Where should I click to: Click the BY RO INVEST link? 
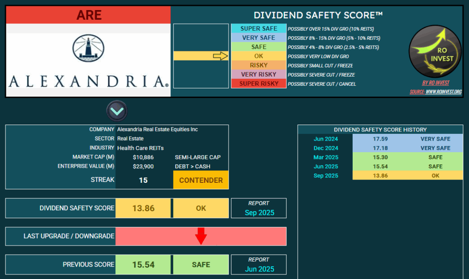click(x=435, y=83)
